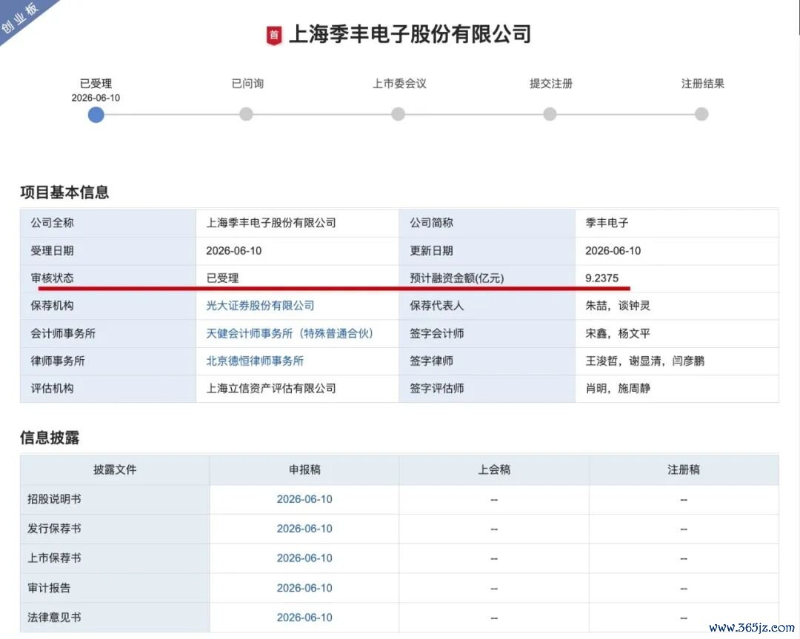The height and width of the screenshot is (639, 800).
Task: Open 审计报告 申报稿 date link
Action: point(304,588)
